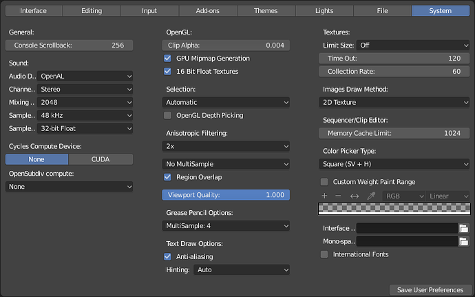Switch to the Themes tab
The width and height of the screenshot is (475, 297).
pos(266,10)
